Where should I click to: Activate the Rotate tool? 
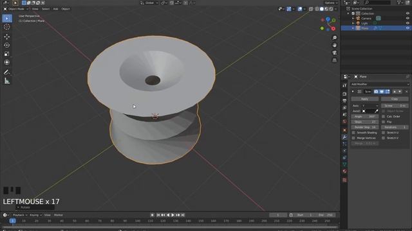click(x=7, y=45)
